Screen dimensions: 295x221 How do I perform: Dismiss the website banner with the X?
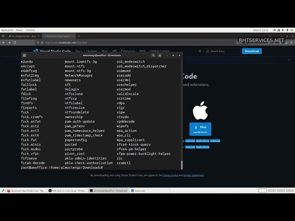tap(289, 60)
